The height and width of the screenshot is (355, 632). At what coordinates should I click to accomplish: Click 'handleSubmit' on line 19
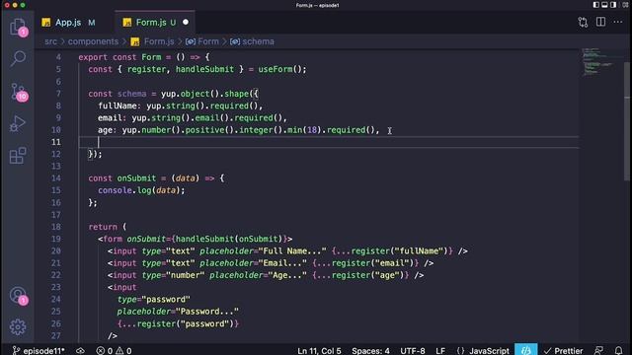point(204,239)
